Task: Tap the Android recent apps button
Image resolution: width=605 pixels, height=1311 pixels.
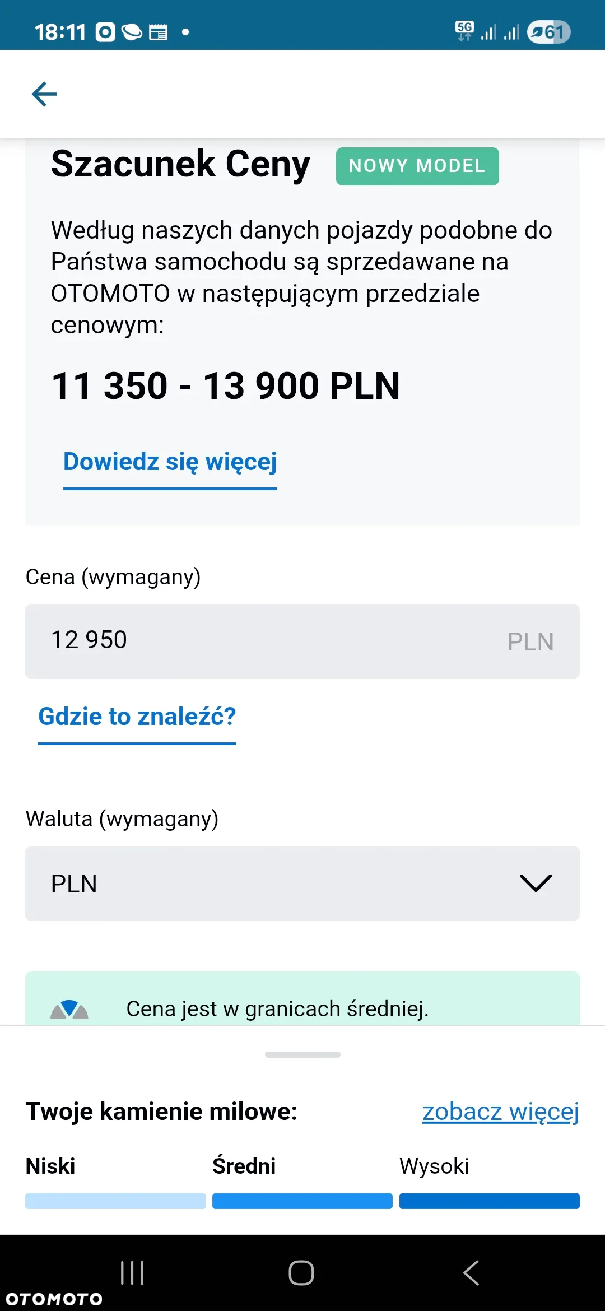Action: pyautogui.click(x=132, y=1273)
